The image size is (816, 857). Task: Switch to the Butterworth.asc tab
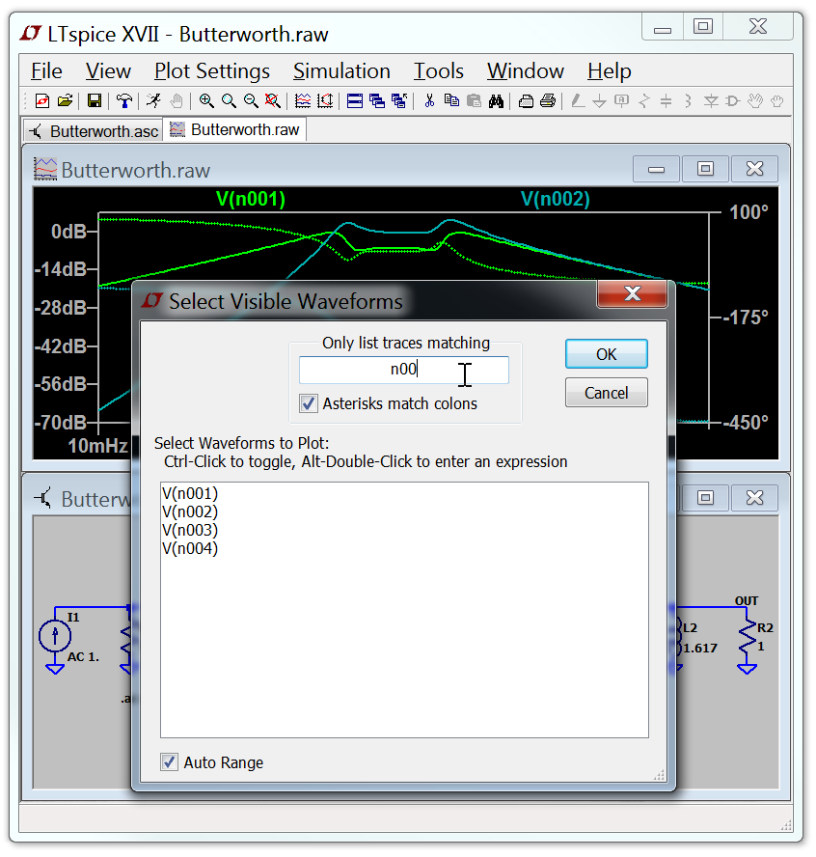(93, 130)
